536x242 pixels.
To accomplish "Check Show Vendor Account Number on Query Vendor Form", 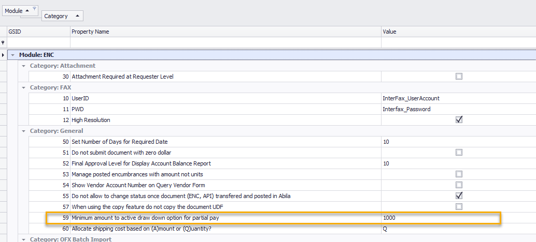I will click(458, 185).
